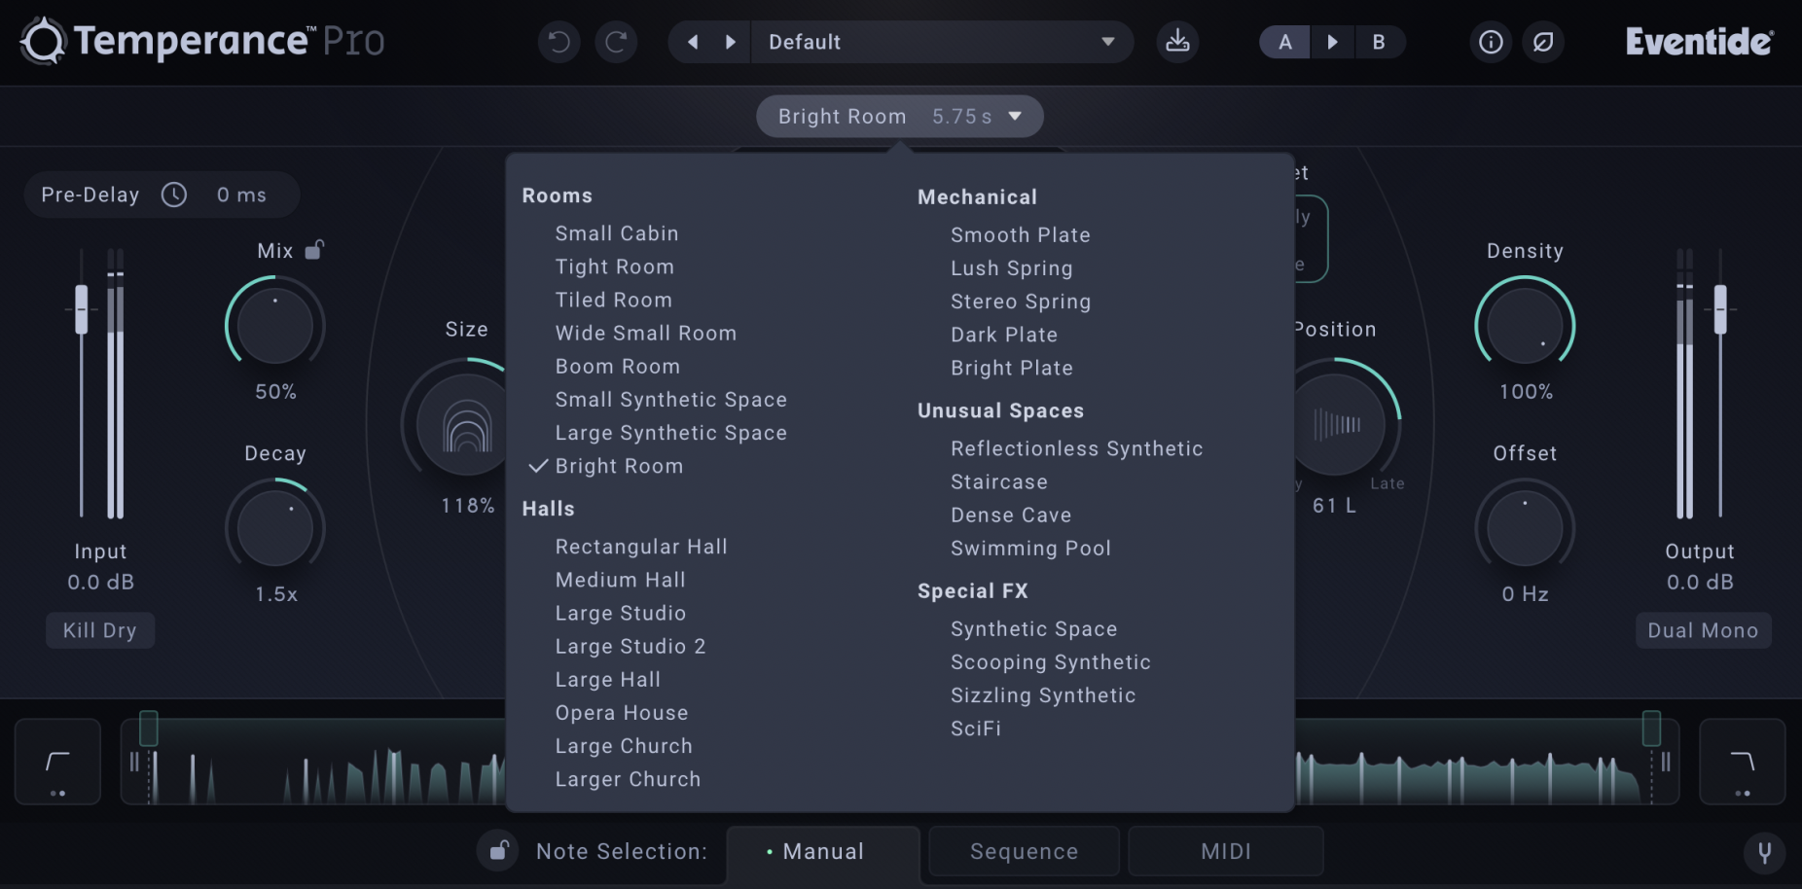Click the Input level fader handle
1802x889 pixels.
[82, 310]
